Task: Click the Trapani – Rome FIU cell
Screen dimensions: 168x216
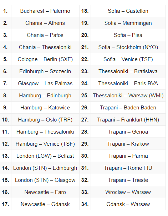Action: [128, 168]
